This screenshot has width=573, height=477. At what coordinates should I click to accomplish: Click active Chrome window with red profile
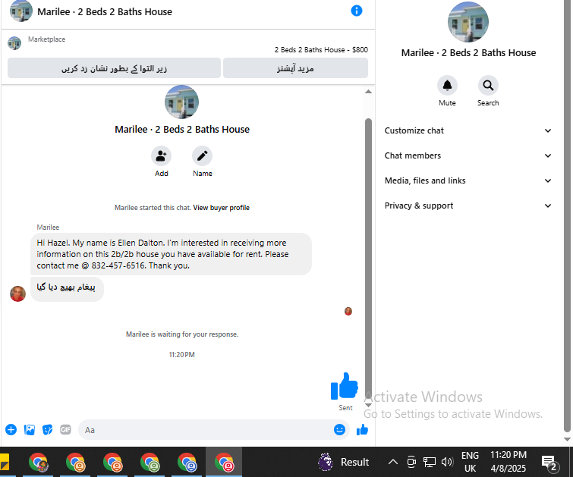click(x=224, y=462)
